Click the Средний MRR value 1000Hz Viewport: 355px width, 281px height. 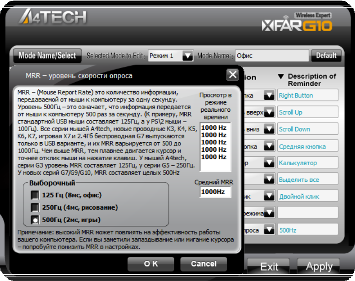[215, 192]
